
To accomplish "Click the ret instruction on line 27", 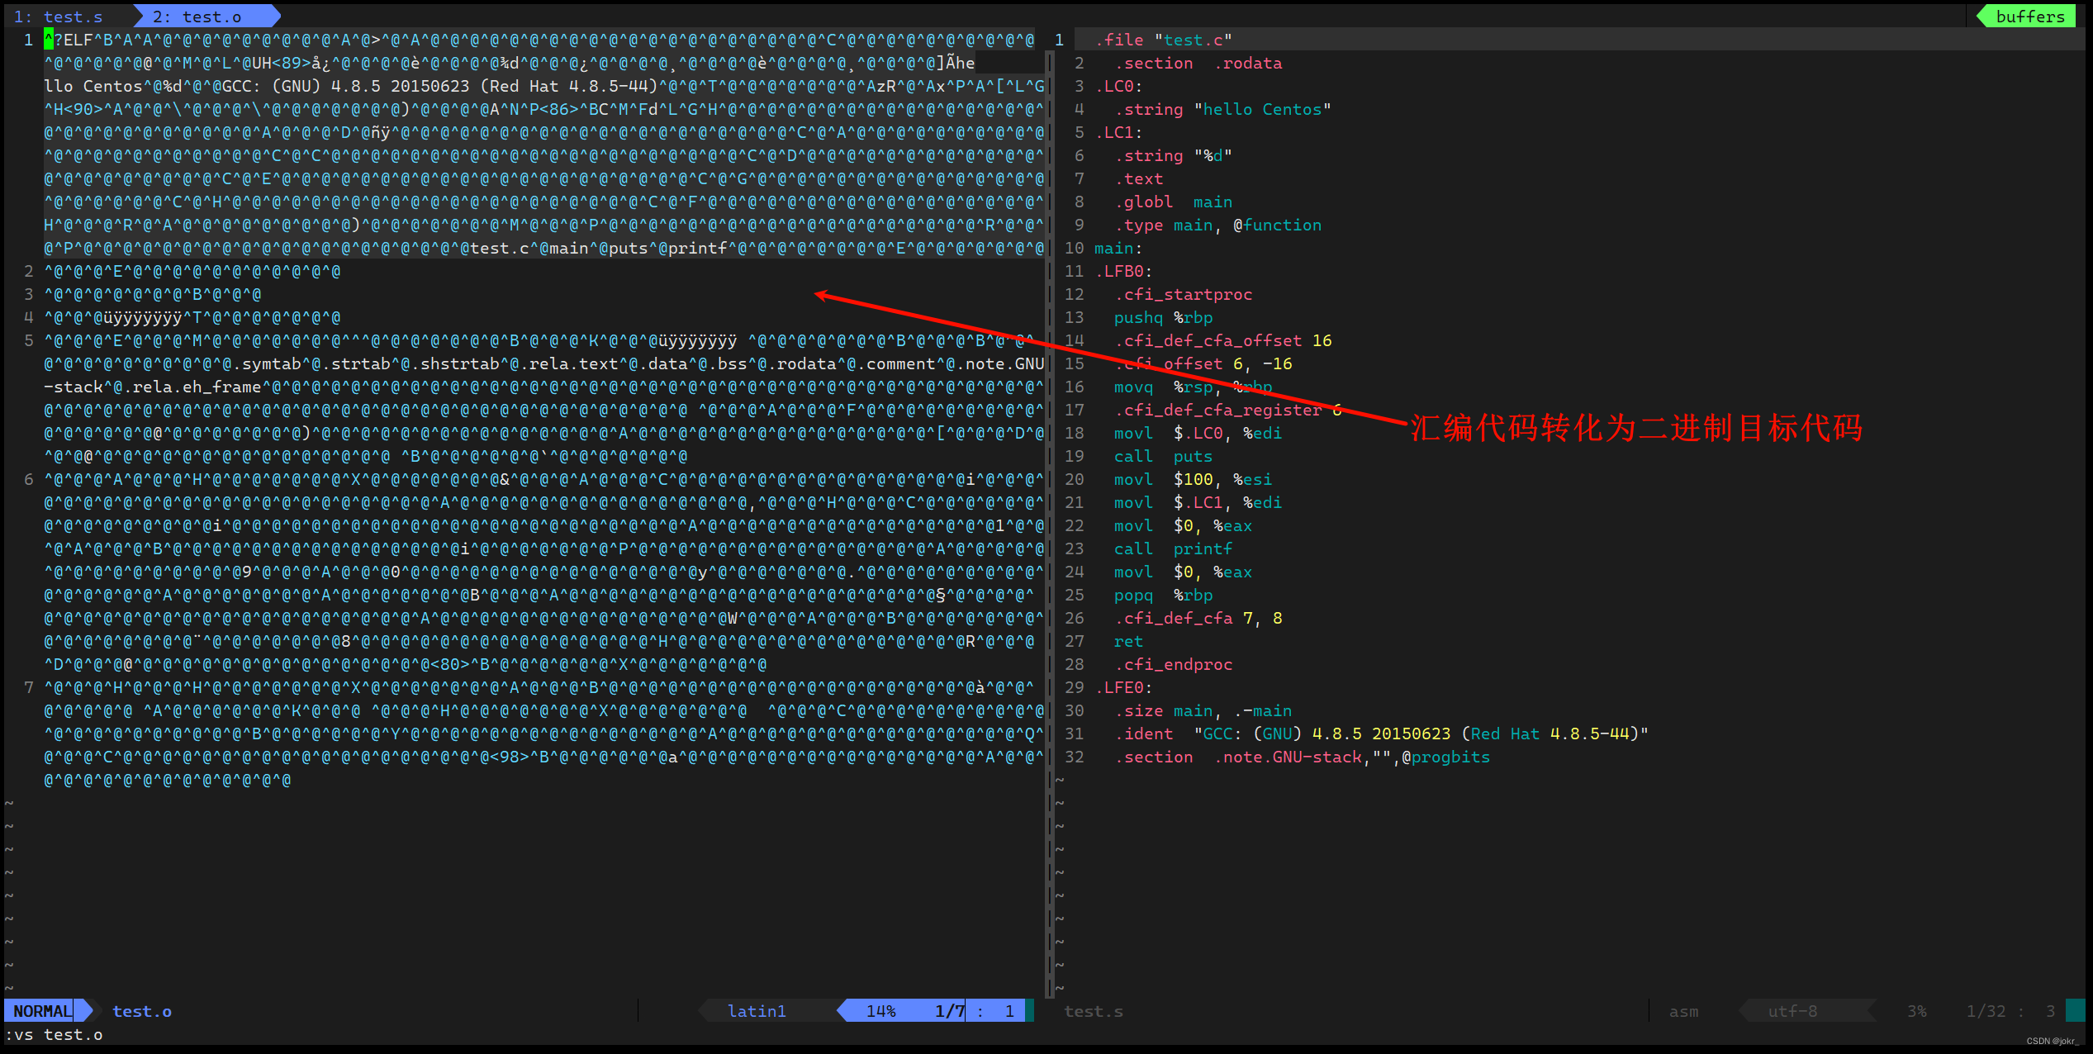I will (x=1128, y=641).
